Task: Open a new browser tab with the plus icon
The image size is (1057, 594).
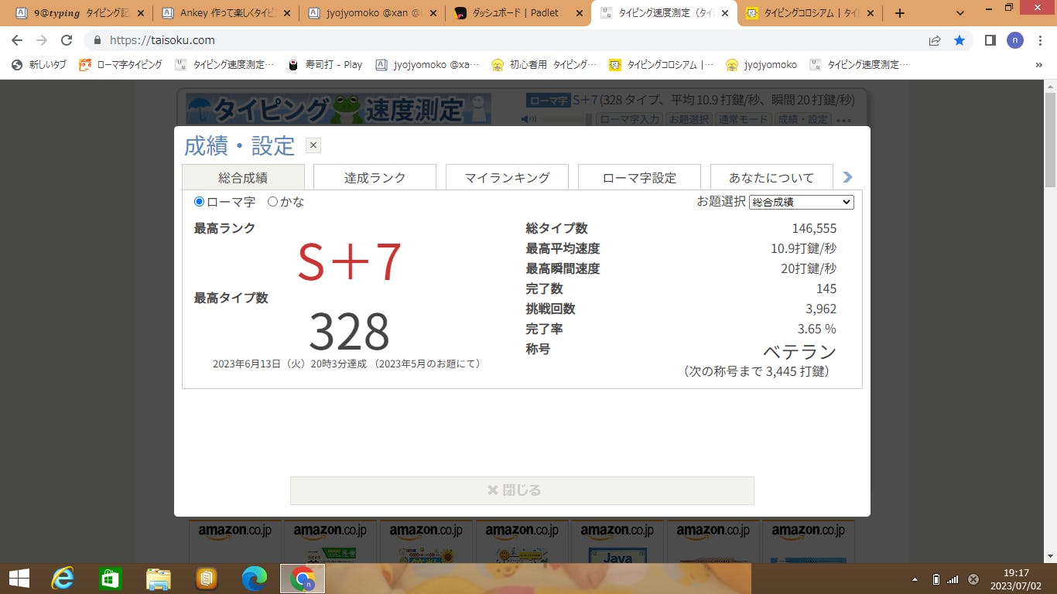Action: point(899,13)
